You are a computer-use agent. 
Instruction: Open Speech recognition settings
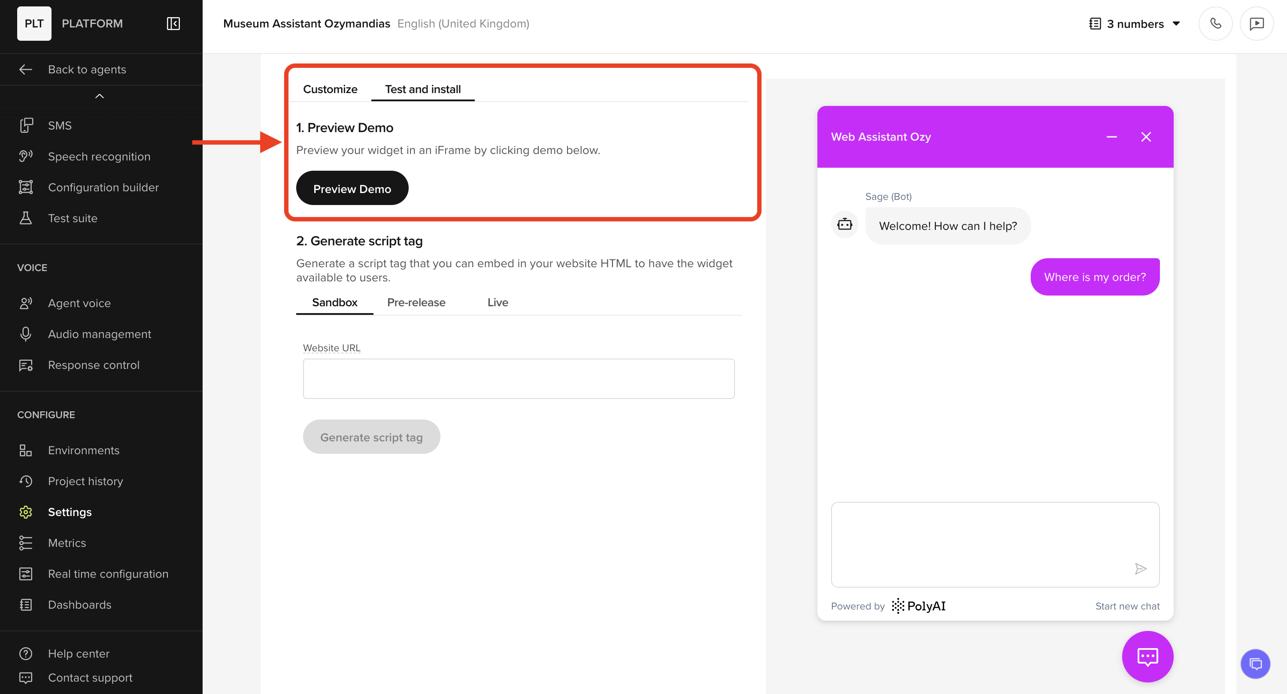click(x=98, y=156)
